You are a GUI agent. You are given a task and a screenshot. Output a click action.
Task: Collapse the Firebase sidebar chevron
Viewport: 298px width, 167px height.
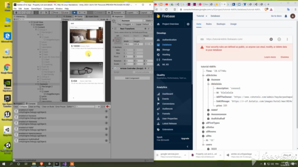click(187, 147)
